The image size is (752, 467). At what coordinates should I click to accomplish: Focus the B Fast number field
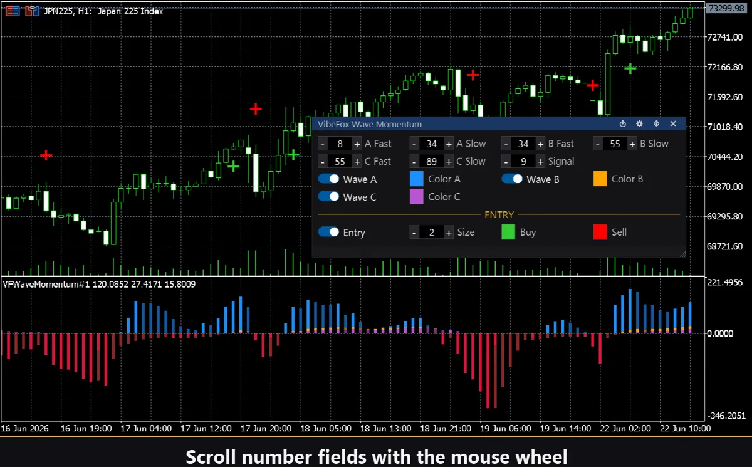pyautogui.click(x=523, y=144)
